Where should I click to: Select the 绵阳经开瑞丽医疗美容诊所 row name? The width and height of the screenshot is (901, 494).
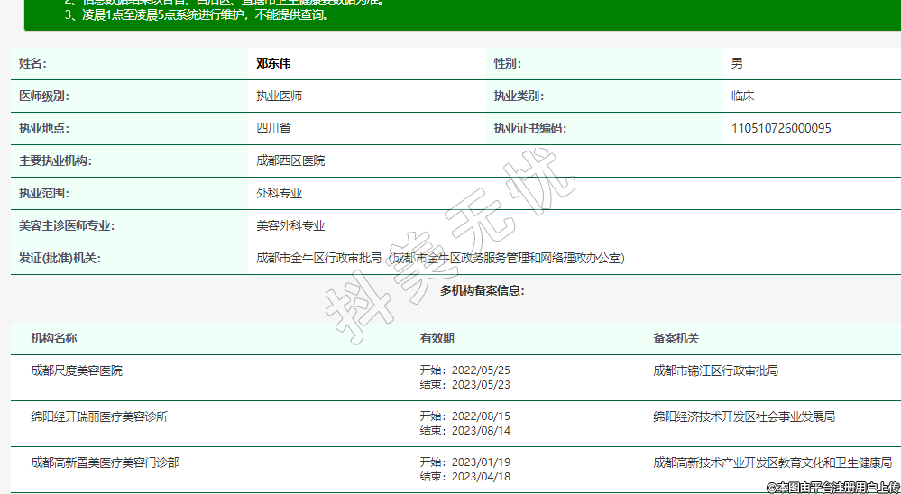coord(99,417)
